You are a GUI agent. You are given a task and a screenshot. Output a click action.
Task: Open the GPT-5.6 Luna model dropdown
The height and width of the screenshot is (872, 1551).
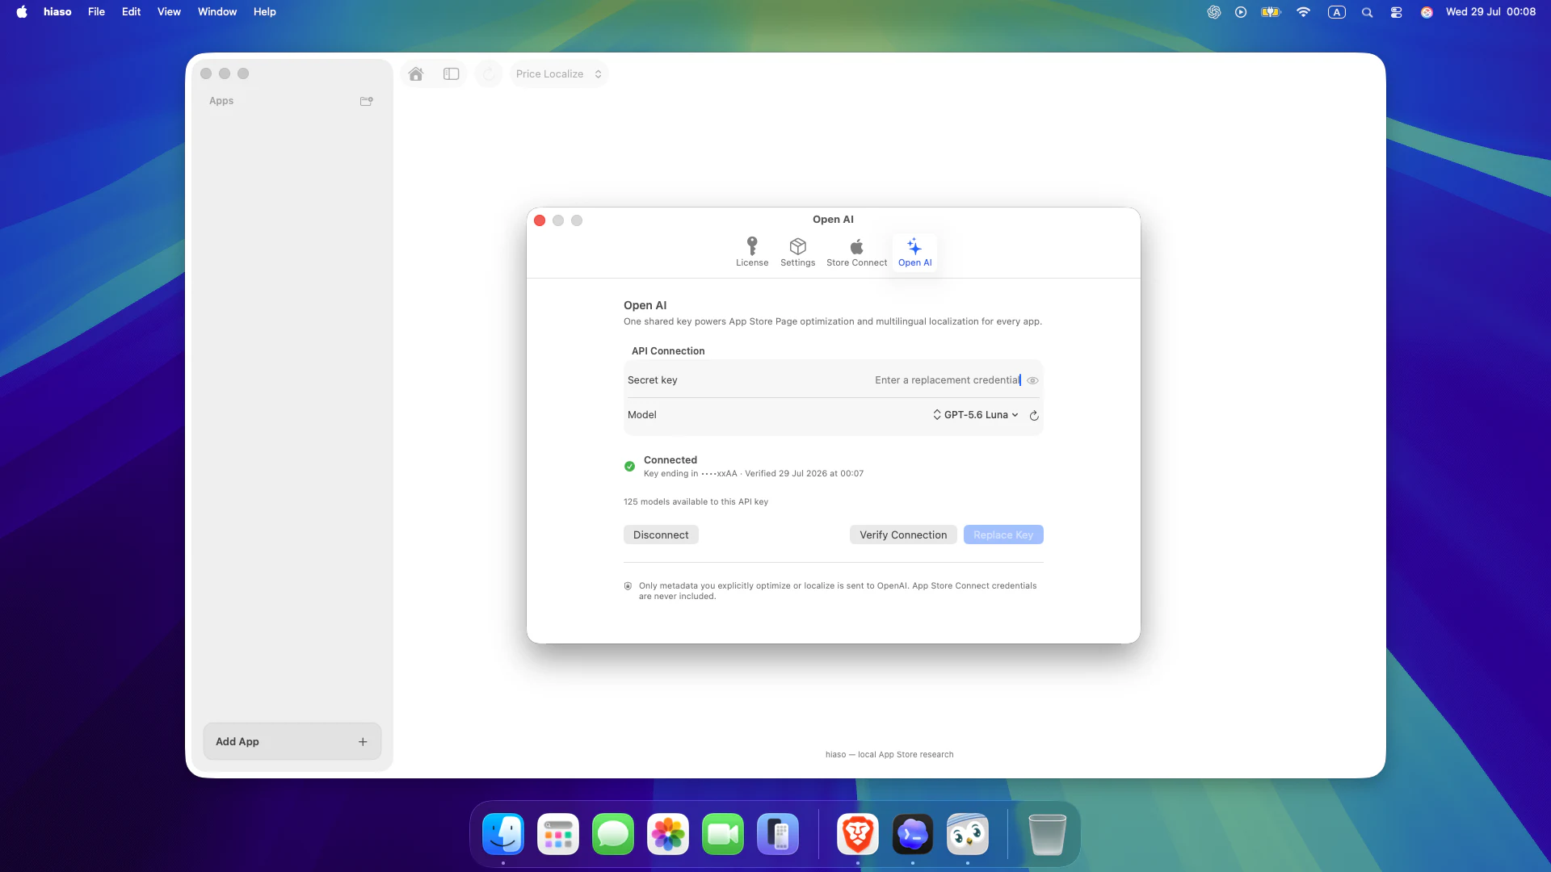coord(975,415)
